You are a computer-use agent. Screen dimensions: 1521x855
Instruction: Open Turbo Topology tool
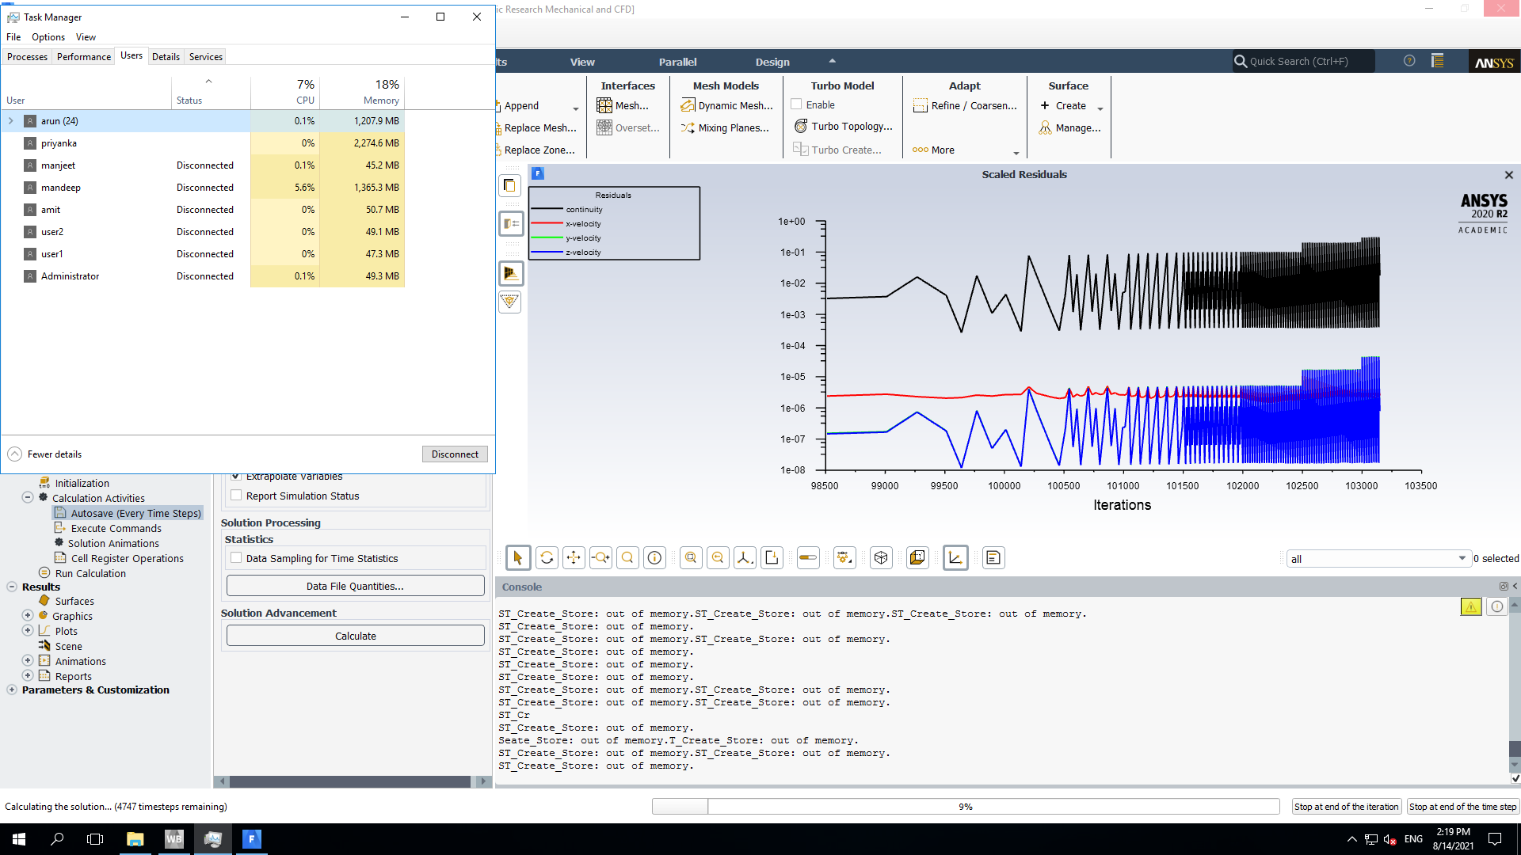(843, 127)
